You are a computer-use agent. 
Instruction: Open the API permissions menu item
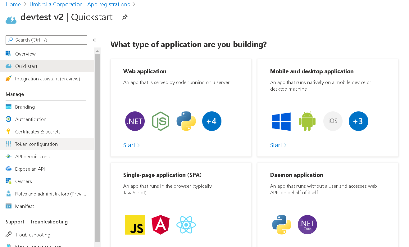pos(47,156)
